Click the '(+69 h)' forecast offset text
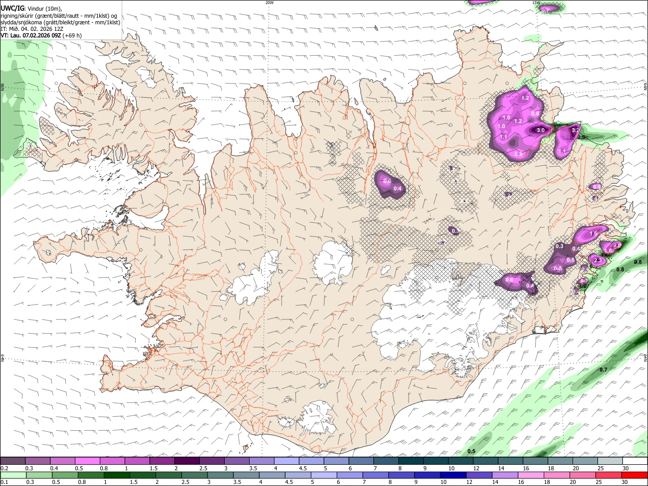 coord(72,35)
